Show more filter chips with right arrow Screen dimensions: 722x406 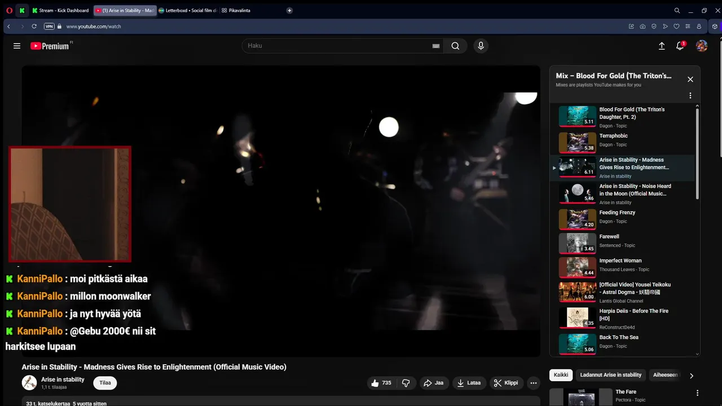(x=692, y=376)
